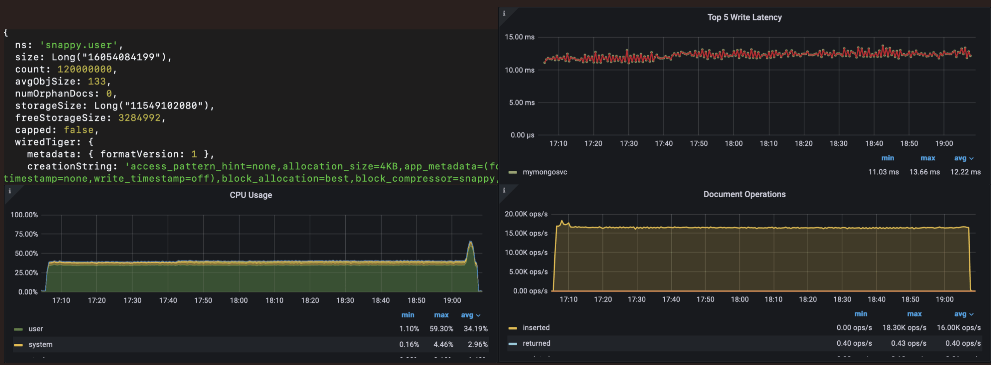Sort Write Latency legend by min column
Viewport: 991px width, 365px height.
coord(887,158)
